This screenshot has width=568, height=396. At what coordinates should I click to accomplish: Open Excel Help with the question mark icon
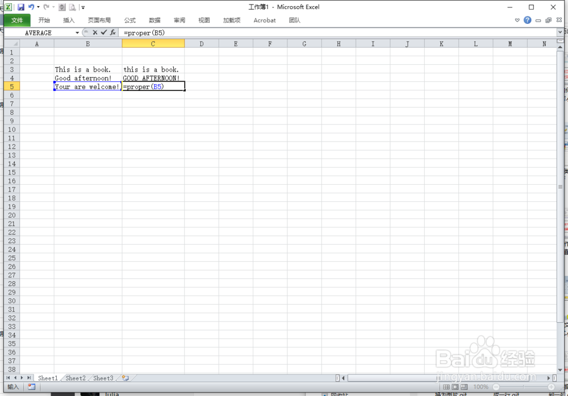click(528, 20)
